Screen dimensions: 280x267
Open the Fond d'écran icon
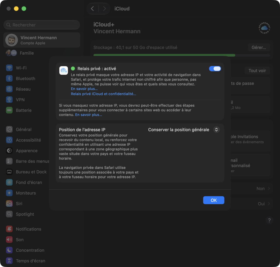(9, 182)
